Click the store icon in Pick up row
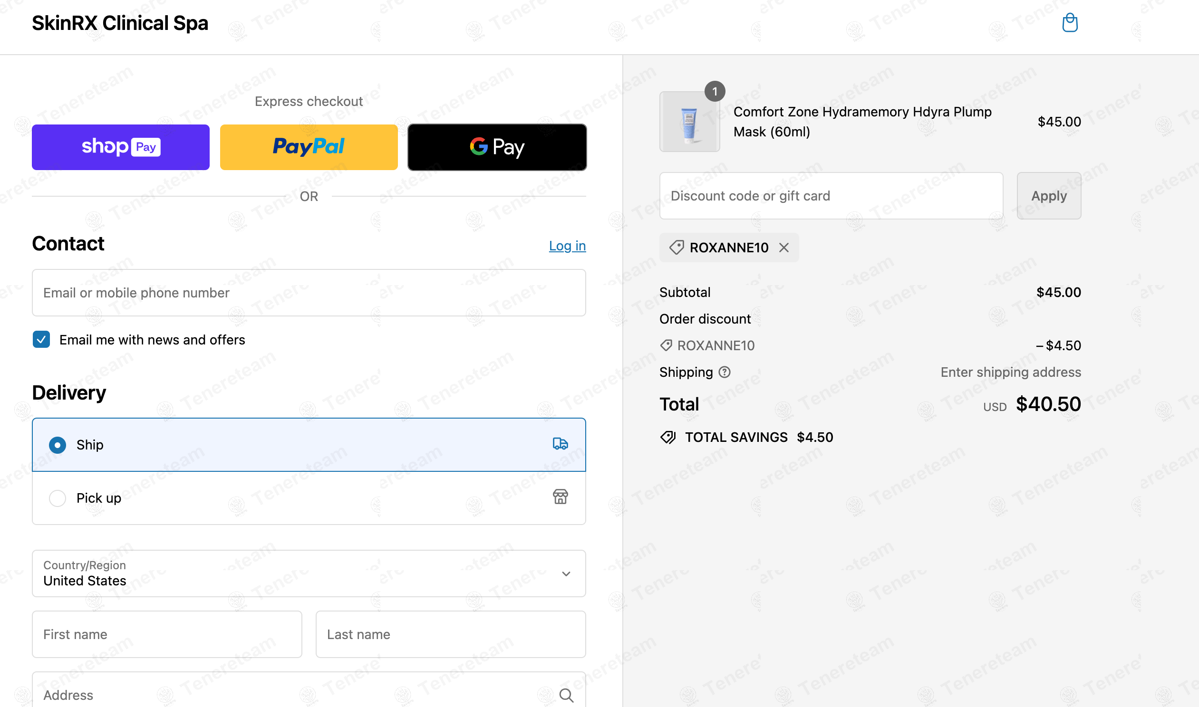Image resolution: width=1199 pixels, height=707 pixels. point(561,497)
